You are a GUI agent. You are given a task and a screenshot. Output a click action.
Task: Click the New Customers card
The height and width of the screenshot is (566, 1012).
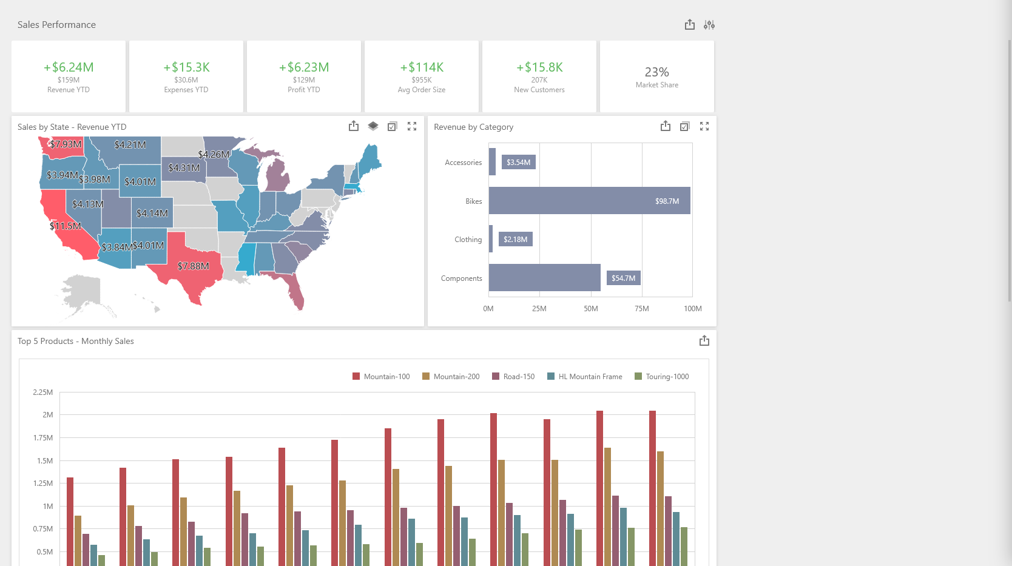[x=539, y=76]
